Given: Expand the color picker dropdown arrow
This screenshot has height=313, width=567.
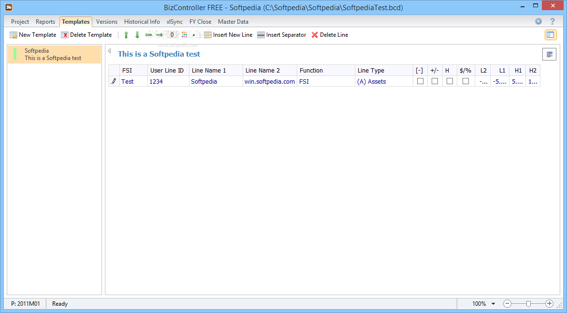Looking at the screenshot, I should [194, 35].
